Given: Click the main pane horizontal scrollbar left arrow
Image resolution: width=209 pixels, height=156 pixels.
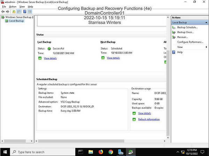Looking at the screenshot, I should (x=37, y=141).
